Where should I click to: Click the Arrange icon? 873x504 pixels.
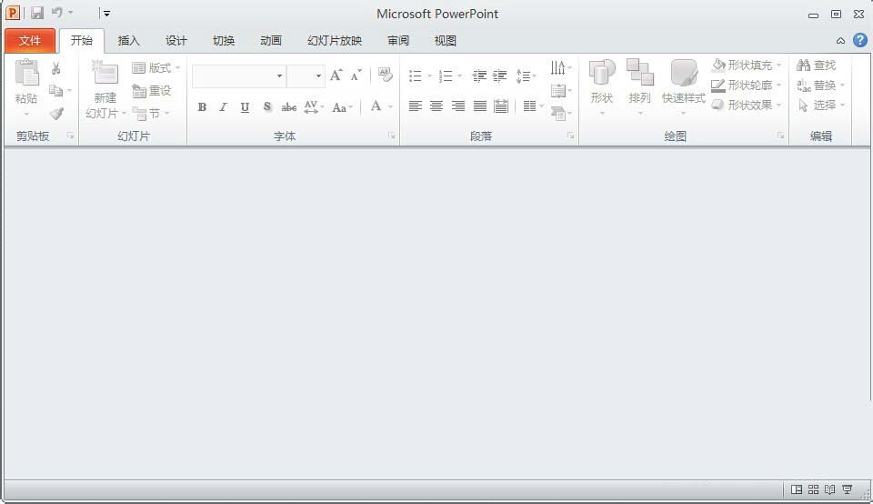click(640, 74)
